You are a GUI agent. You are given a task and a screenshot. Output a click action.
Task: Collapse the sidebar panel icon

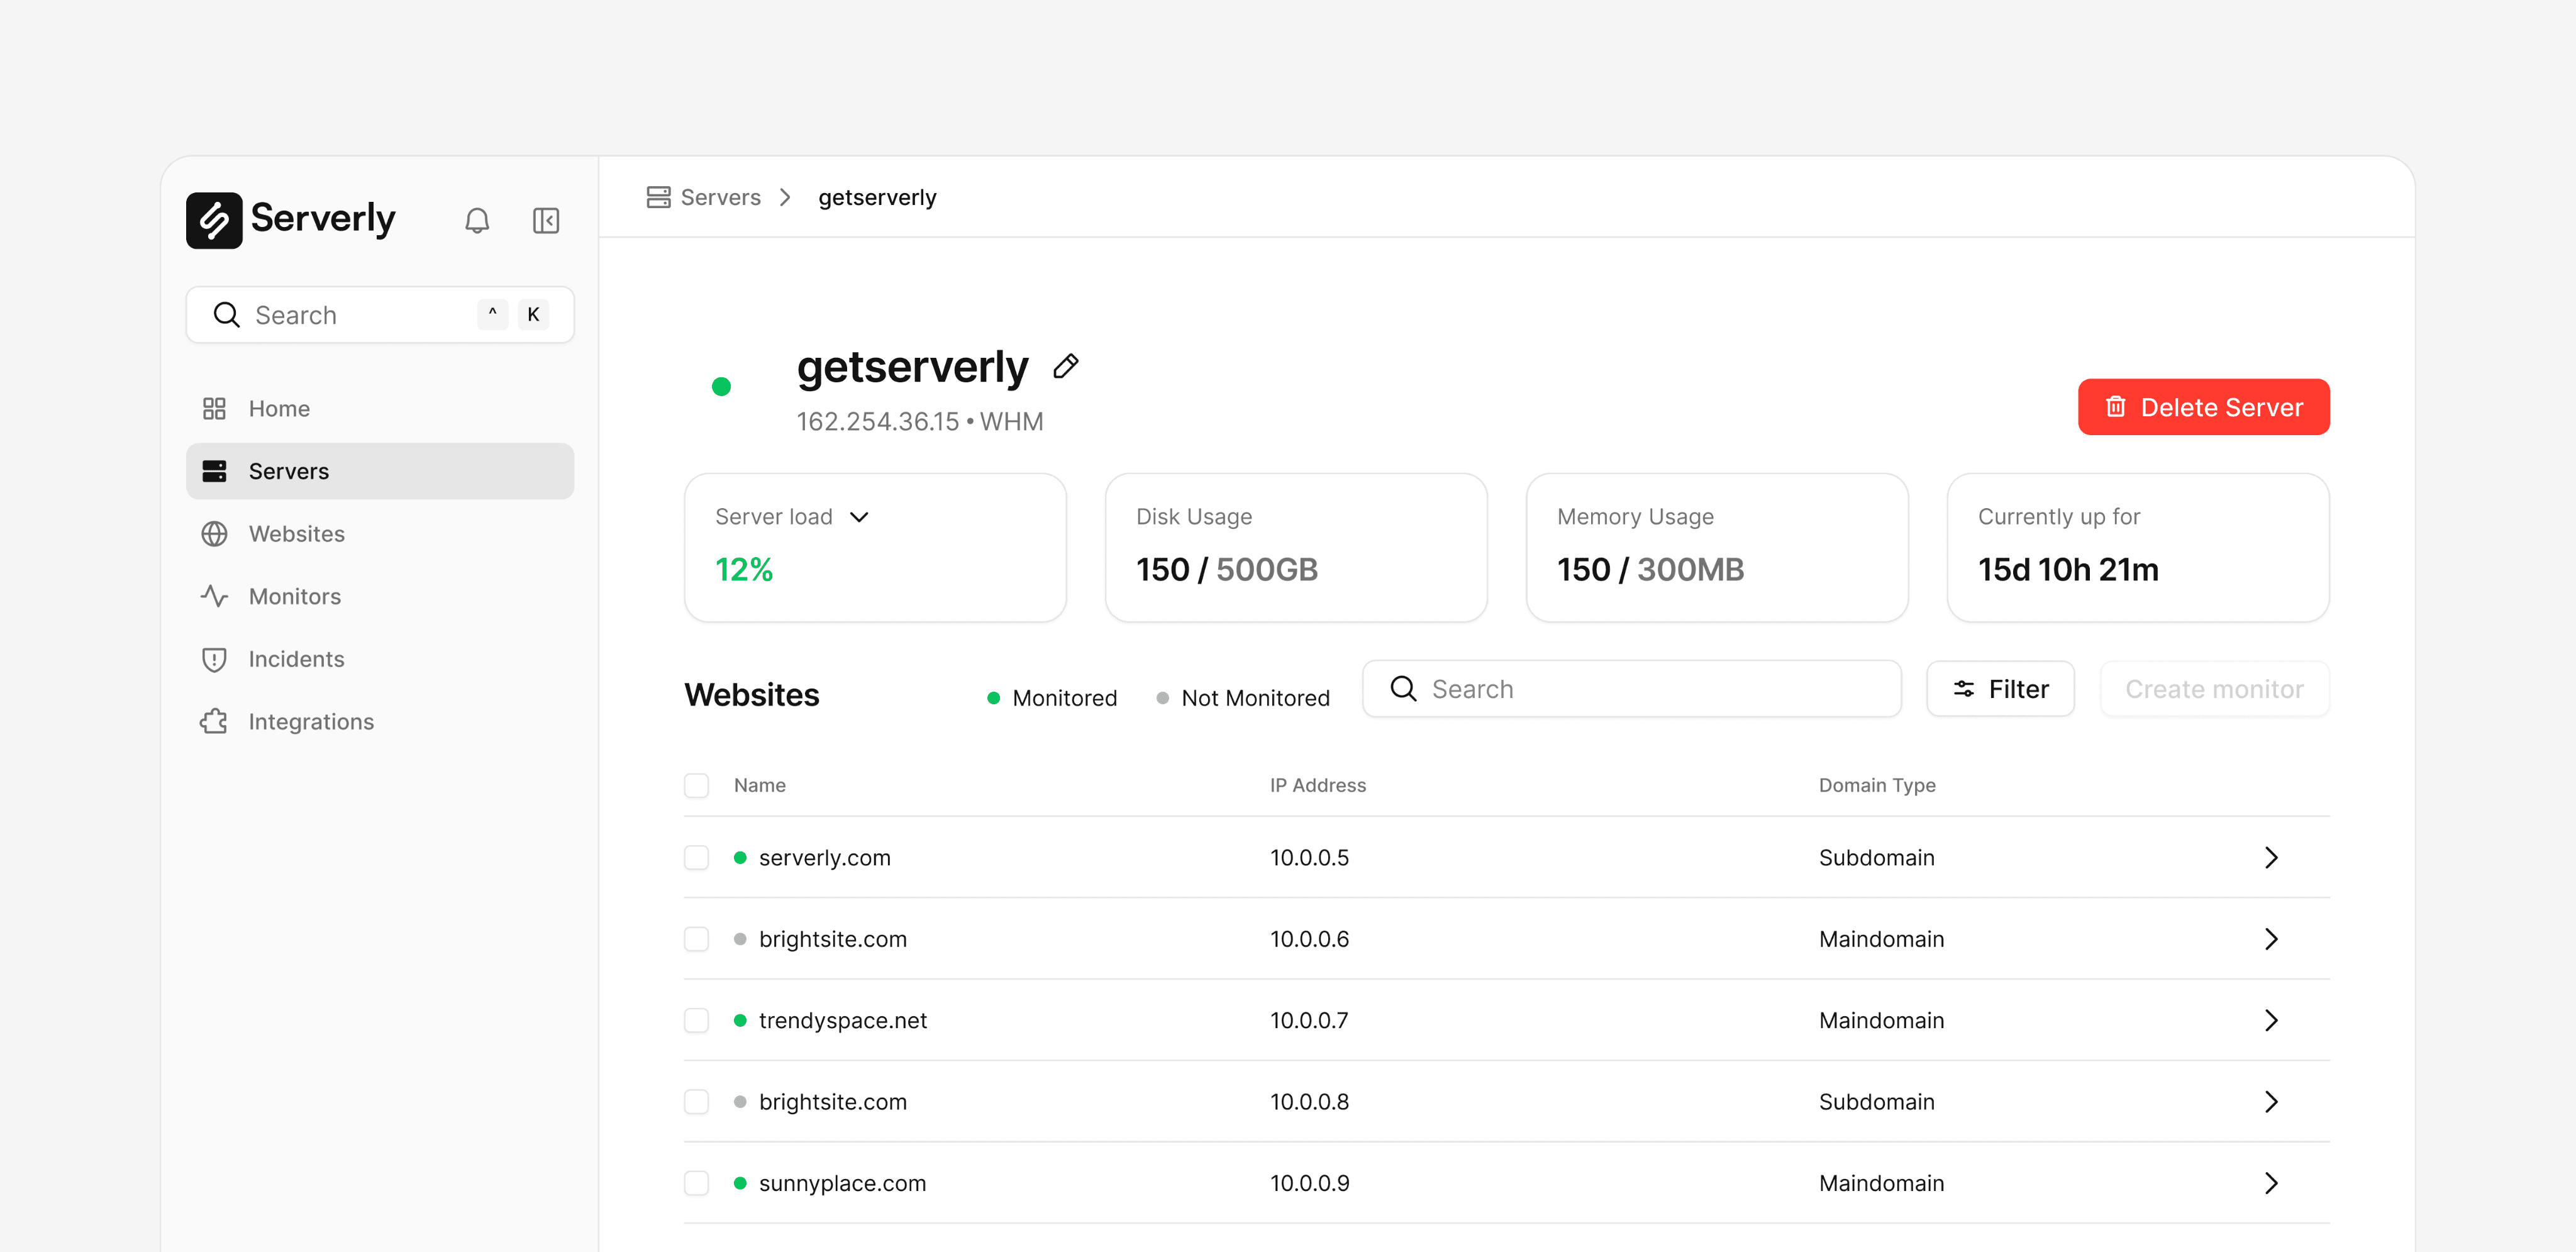click(x=546, y=220)
